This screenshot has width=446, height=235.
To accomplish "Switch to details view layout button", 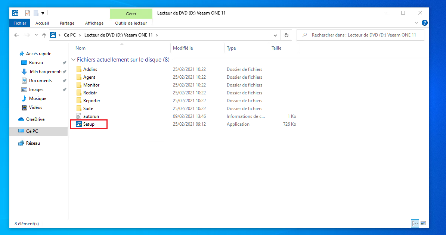I will pos(415,224).
